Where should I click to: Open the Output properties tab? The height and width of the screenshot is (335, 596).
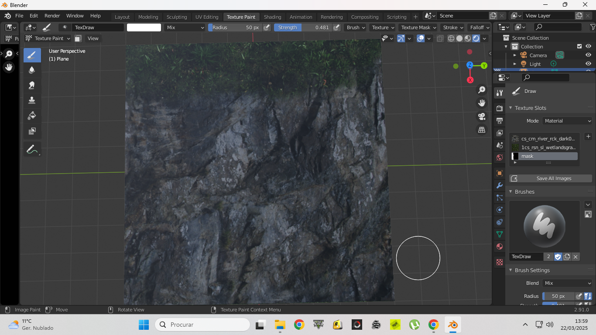(x=500, y=120)
